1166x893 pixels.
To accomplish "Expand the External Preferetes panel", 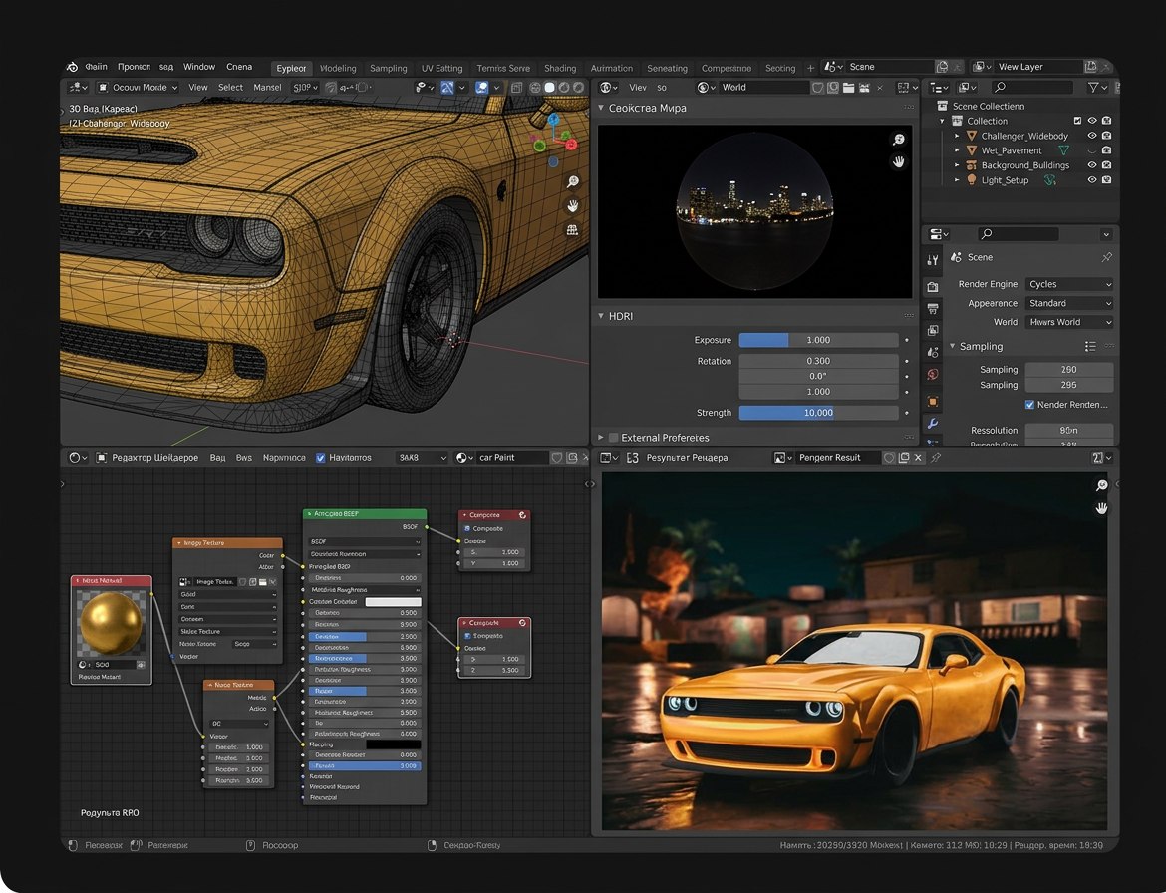I will tap(601, 438).
